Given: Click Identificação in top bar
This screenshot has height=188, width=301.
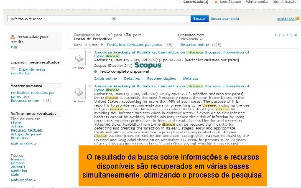Looking at the screenshot, I should tap(285, 2).
